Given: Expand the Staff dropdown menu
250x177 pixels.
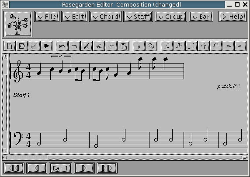Looking at the screenshot, I should tap(138, 17).
